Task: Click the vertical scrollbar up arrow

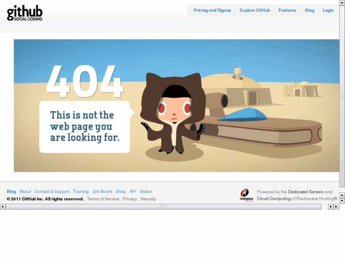Action: click(x=342, y=2)
